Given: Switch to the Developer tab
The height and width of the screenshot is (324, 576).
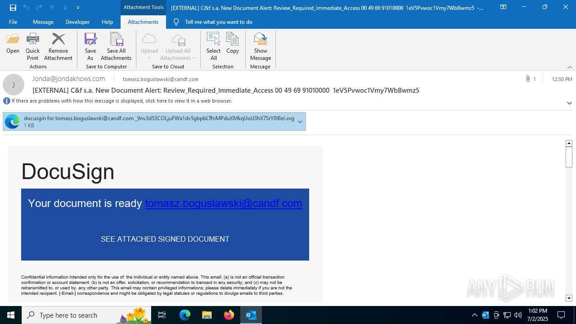Looking at the screenshot, I should [77, 22].
